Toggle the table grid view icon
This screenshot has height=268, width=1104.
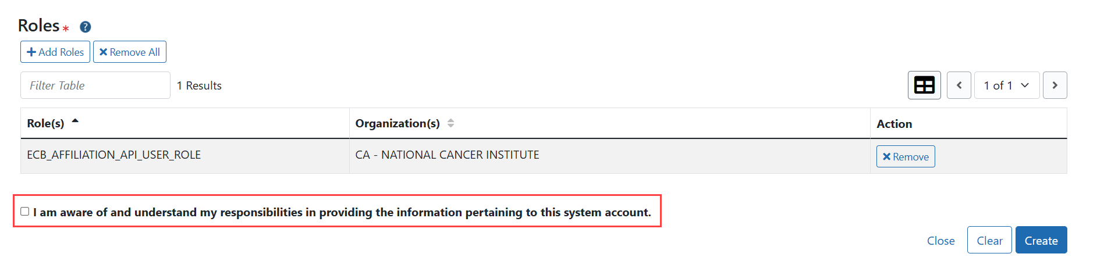point(924,85)
